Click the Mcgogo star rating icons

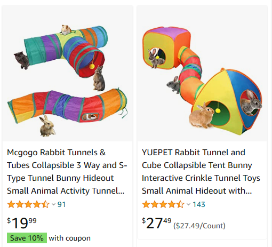pyautogui.click(x=28, y=204)
